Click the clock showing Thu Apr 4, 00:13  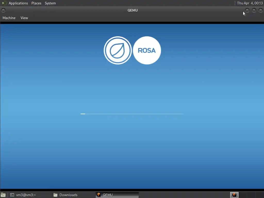point(250,3)
